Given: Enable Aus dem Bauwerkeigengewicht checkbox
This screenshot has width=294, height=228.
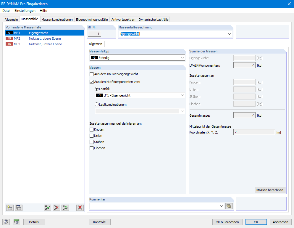Looking at the screenshot, I should pyautogui.click(x=91, y=74).
